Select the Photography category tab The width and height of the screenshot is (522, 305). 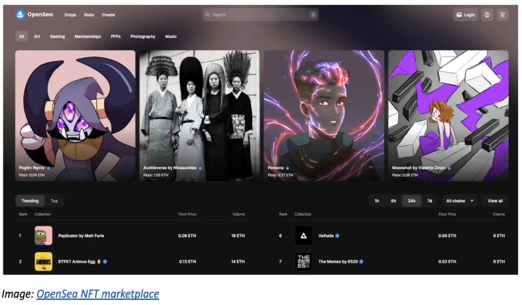click(x=143, y=36)
